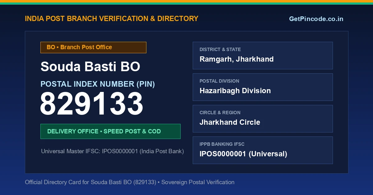Select the BO Branch Post Office badge
Screen dimensions: 373x195
93,47
